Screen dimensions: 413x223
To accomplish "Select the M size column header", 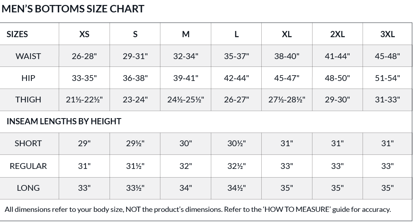I will 186,34.
